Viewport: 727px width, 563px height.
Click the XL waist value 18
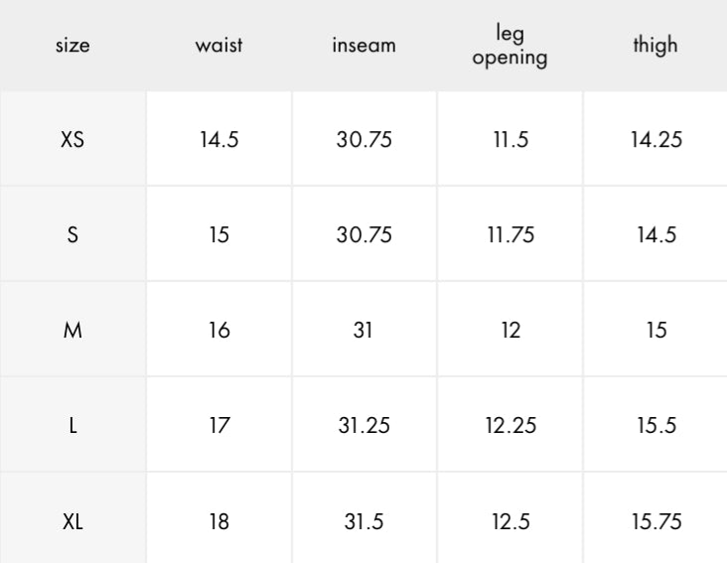click(219, 523)
